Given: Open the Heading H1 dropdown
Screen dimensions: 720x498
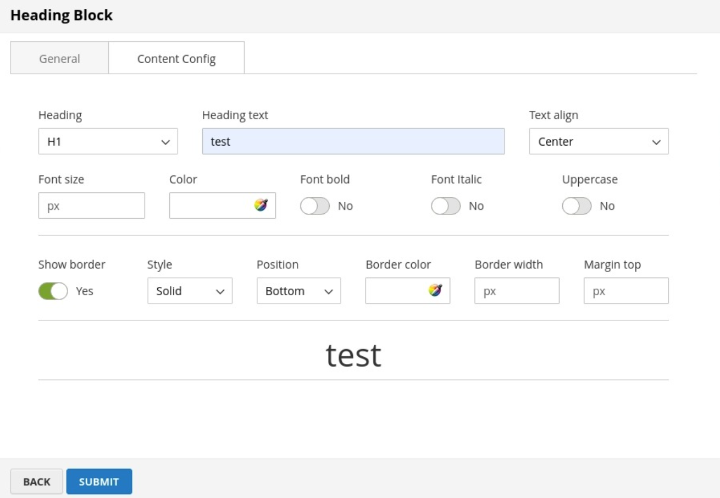Looking at the screenshot, I should [108, 142].
